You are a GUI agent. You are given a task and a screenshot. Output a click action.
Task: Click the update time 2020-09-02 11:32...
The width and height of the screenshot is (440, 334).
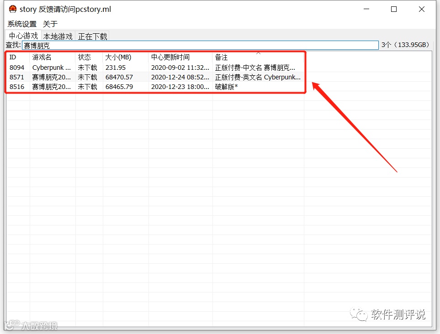click(x=180, y=68)
